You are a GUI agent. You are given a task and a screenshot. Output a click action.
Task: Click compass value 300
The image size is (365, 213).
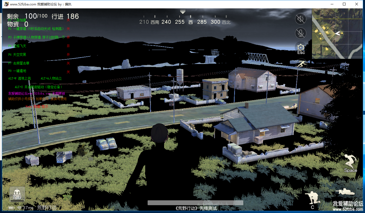pos(215,22)
